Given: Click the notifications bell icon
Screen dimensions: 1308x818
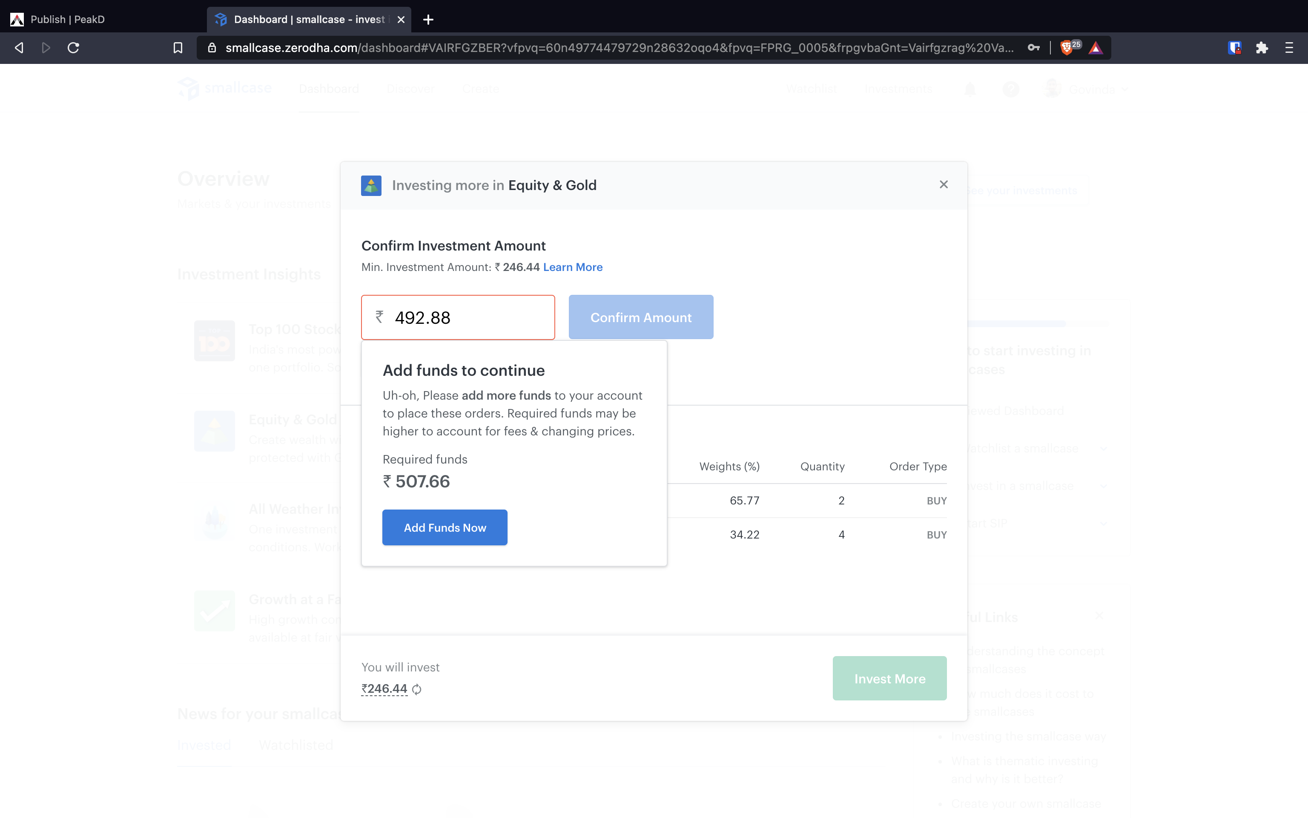Looking at the screenshot, I should click(970, 89).
